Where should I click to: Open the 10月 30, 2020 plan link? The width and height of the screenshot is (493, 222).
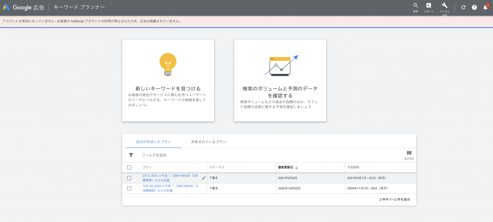170,188
